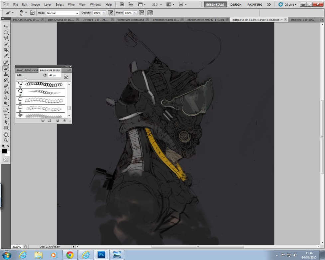The height and width of the screenshot is (260, 325).
Task: Select the Crop tool
Action: coord(6,50)
